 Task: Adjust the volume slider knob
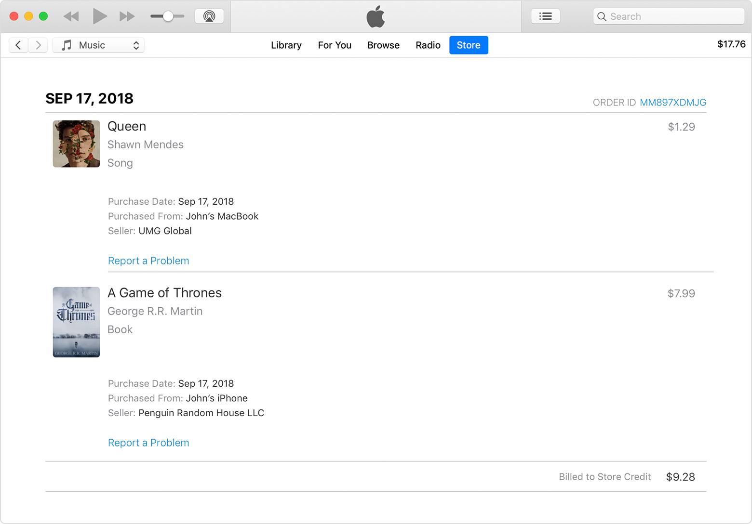pos(168,16)
